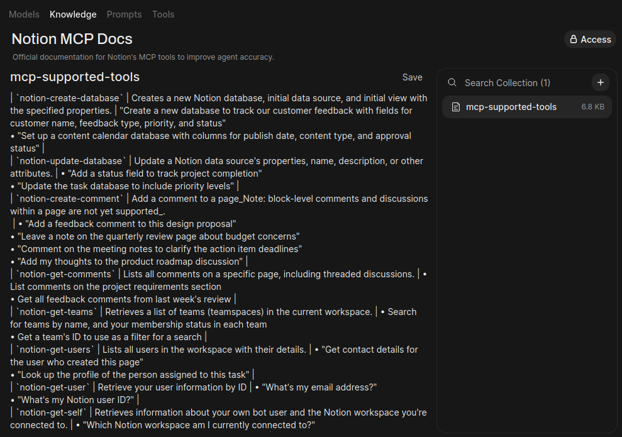This screenshot has height=437, width=622.
Task: Save the mcp-supported-tools document
Action: (412, 77)
